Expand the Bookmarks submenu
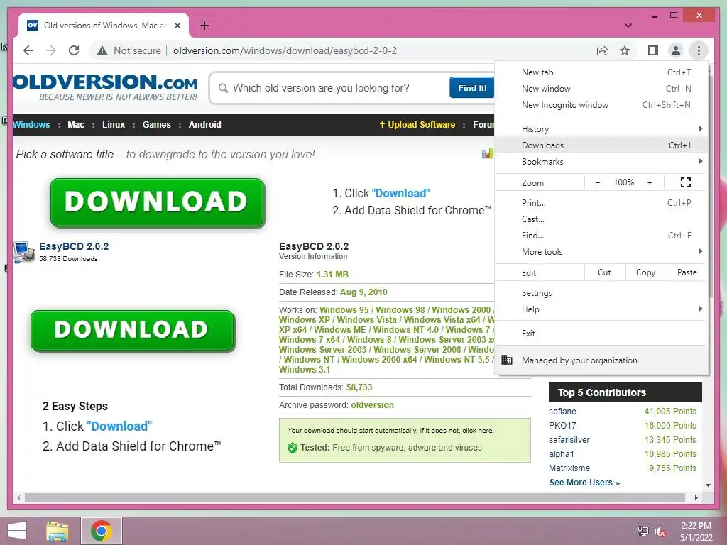 tap(601, 162)
